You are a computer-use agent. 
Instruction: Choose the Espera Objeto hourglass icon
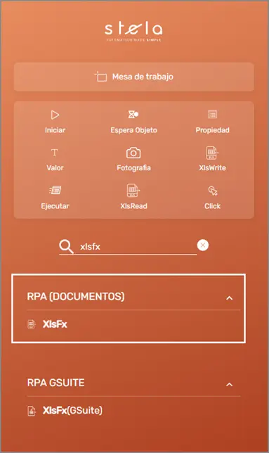[x=133, y=115]
